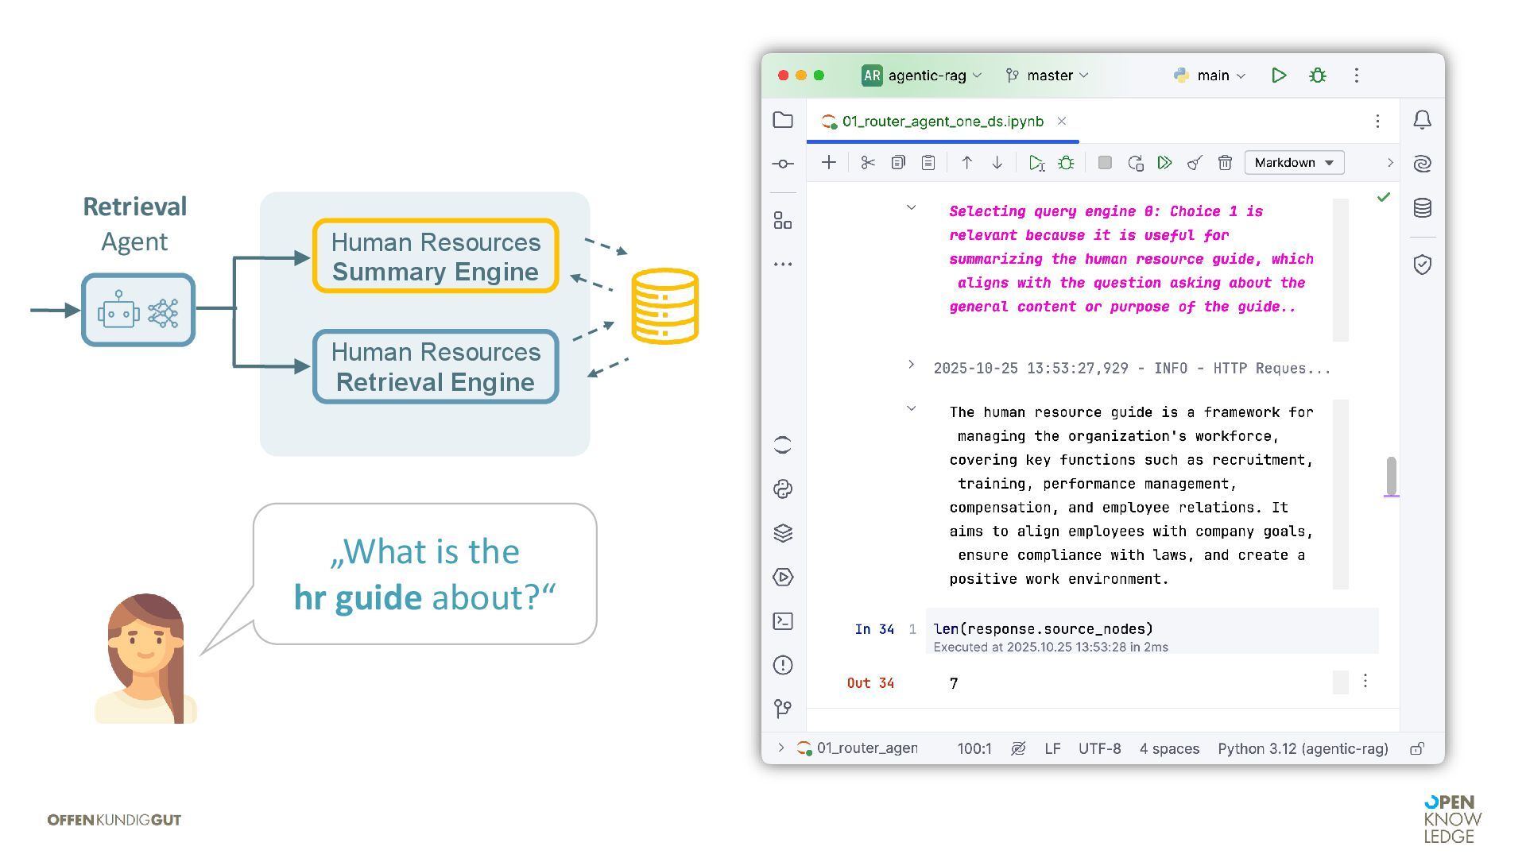Image resolution: width=1526 pixels, height=858 pixels.
Task: Restart the kernel from notebook toolbar
Action: pyautogui.click(x=1135, y=163)
